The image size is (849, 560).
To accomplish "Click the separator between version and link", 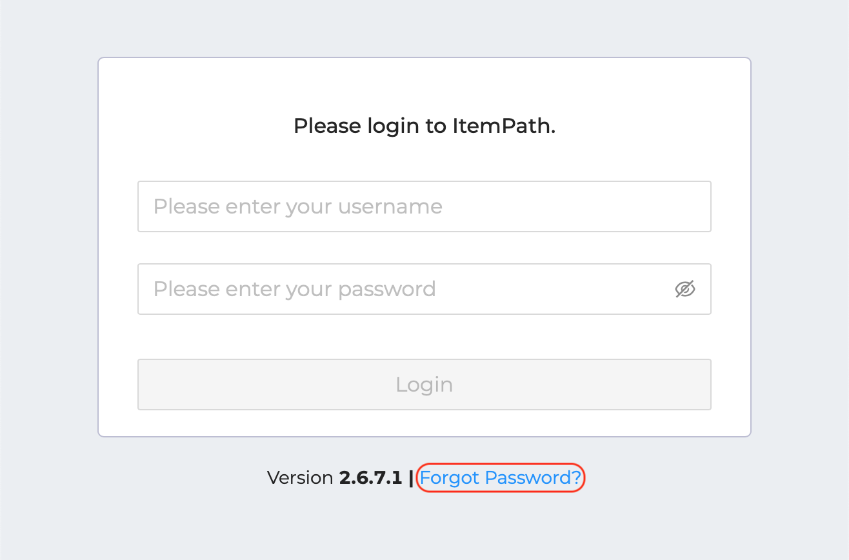I will [x=412, y=477].
